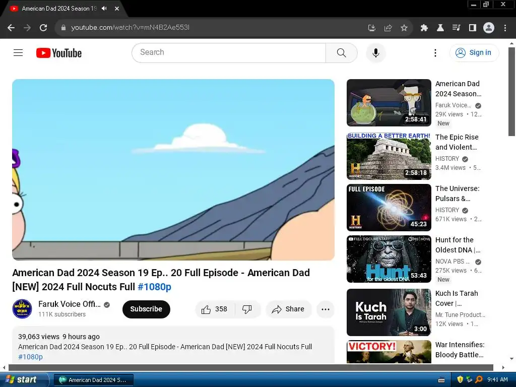Dislike the video with thumbs down
Image resolution: width=516 pixels, height=387 pixels.
(x=247, y=309)
